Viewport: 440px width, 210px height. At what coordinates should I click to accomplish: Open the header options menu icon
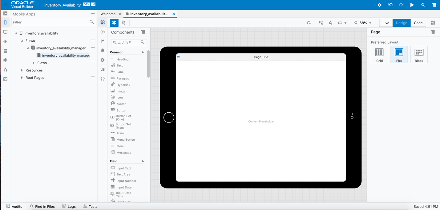pos(434,5)
